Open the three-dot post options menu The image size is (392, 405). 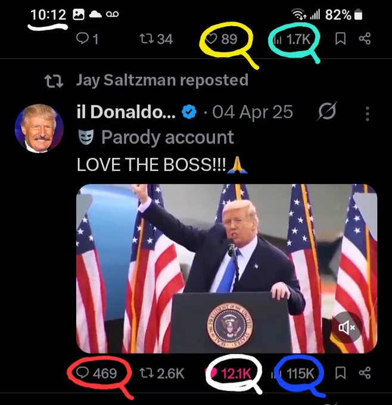pyautogui.click(x=367, y=114)
